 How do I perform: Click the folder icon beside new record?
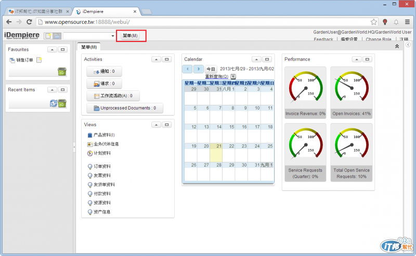coord(57,36)
